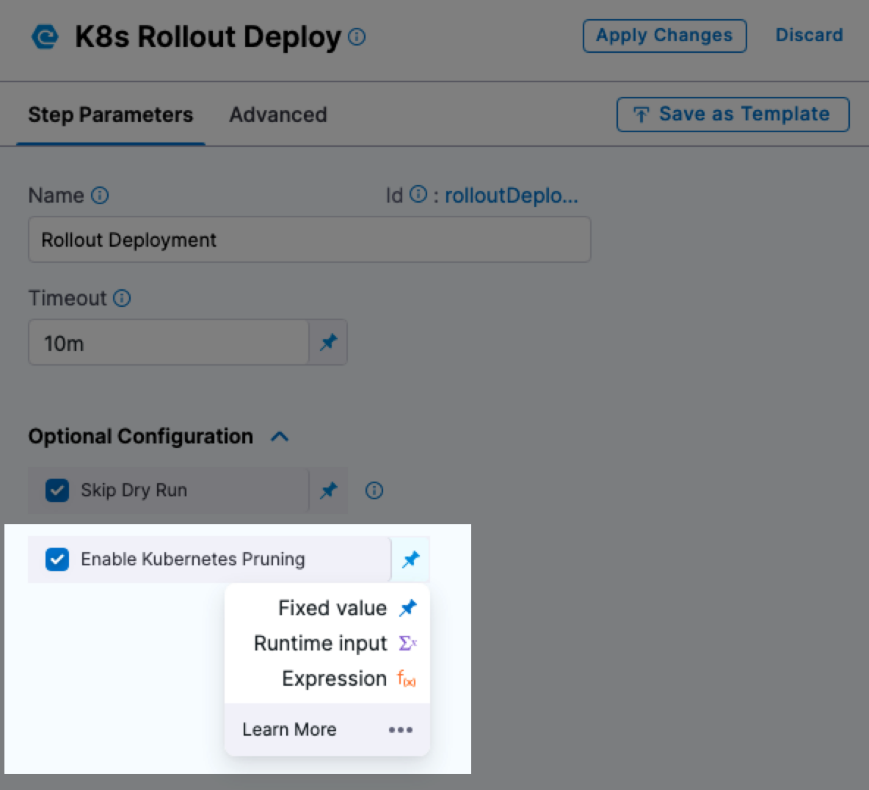This screenshot has height=790, width=869.
Task: Collapse the Optional Configuration section
Action: 280,437
